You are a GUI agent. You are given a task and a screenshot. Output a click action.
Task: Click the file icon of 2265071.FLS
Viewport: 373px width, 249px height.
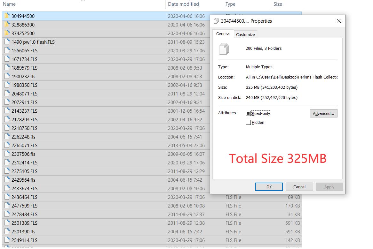7,145
